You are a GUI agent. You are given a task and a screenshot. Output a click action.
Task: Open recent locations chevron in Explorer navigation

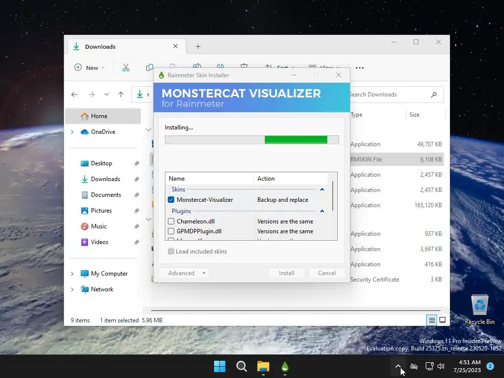point(106,94)
